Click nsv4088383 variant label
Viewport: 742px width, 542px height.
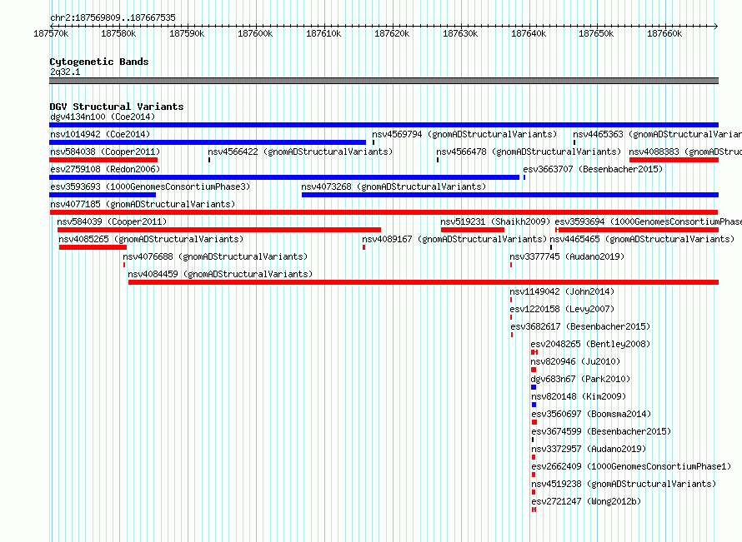click(685, 152)
